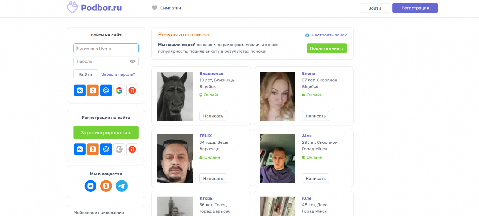The width and height of the screenshot is (479, 216).
Task: Click Написать on Alex's card
Action: pos(316,178)
